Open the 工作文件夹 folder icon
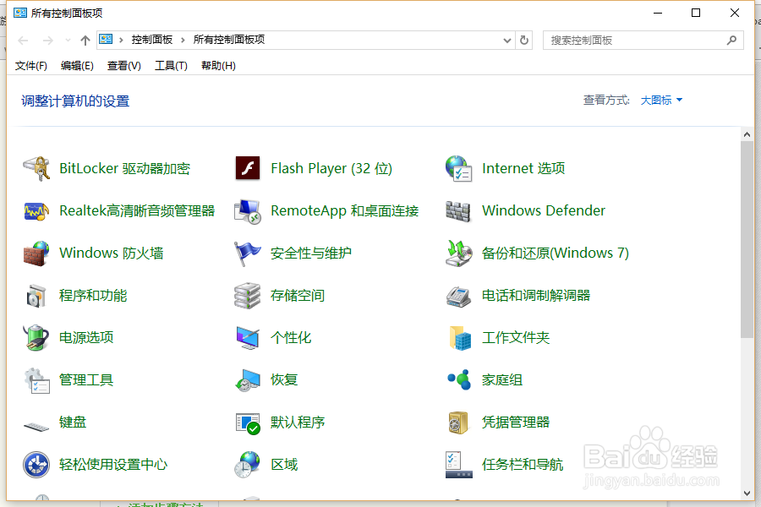Image resolution: width=761 pixels, height=507 pixels. [x=460, y=338]
